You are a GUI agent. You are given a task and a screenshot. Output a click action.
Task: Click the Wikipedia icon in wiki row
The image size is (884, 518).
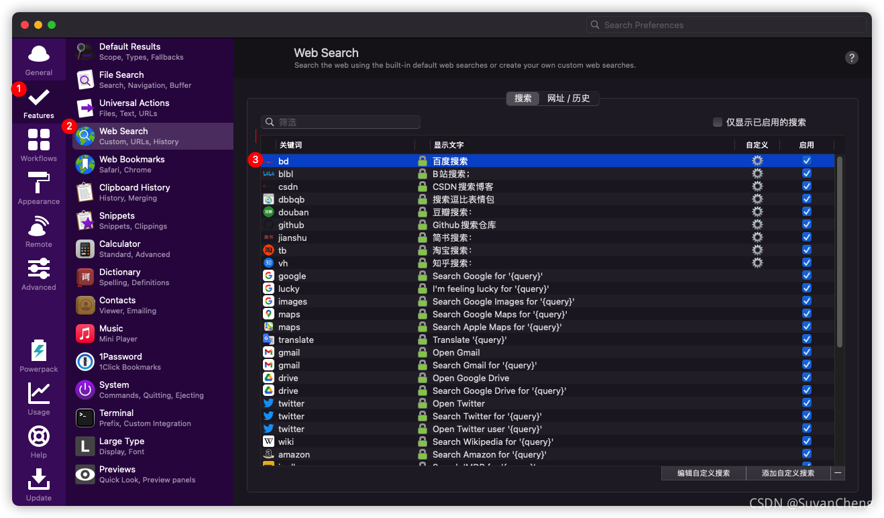coord(268,442)
